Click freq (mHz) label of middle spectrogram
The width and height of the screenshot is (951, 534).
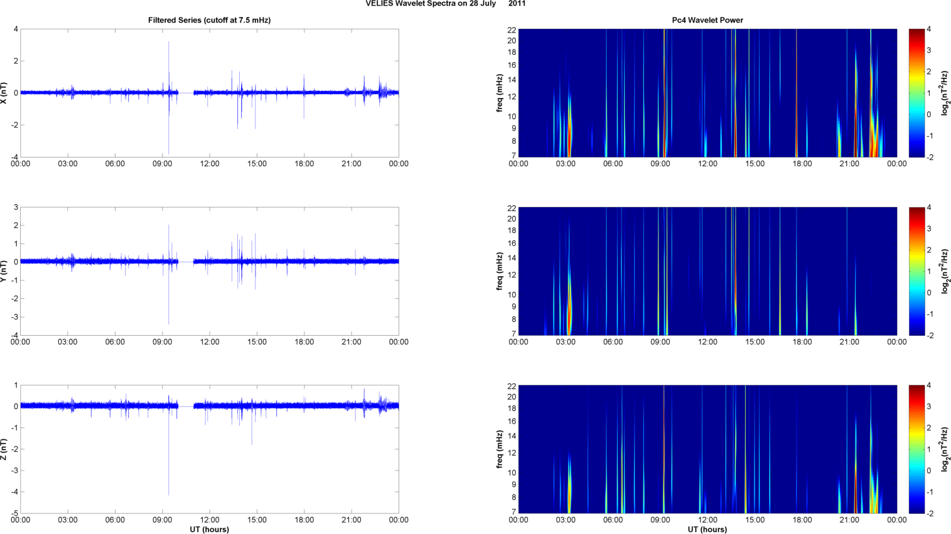[x=500, y=271]
